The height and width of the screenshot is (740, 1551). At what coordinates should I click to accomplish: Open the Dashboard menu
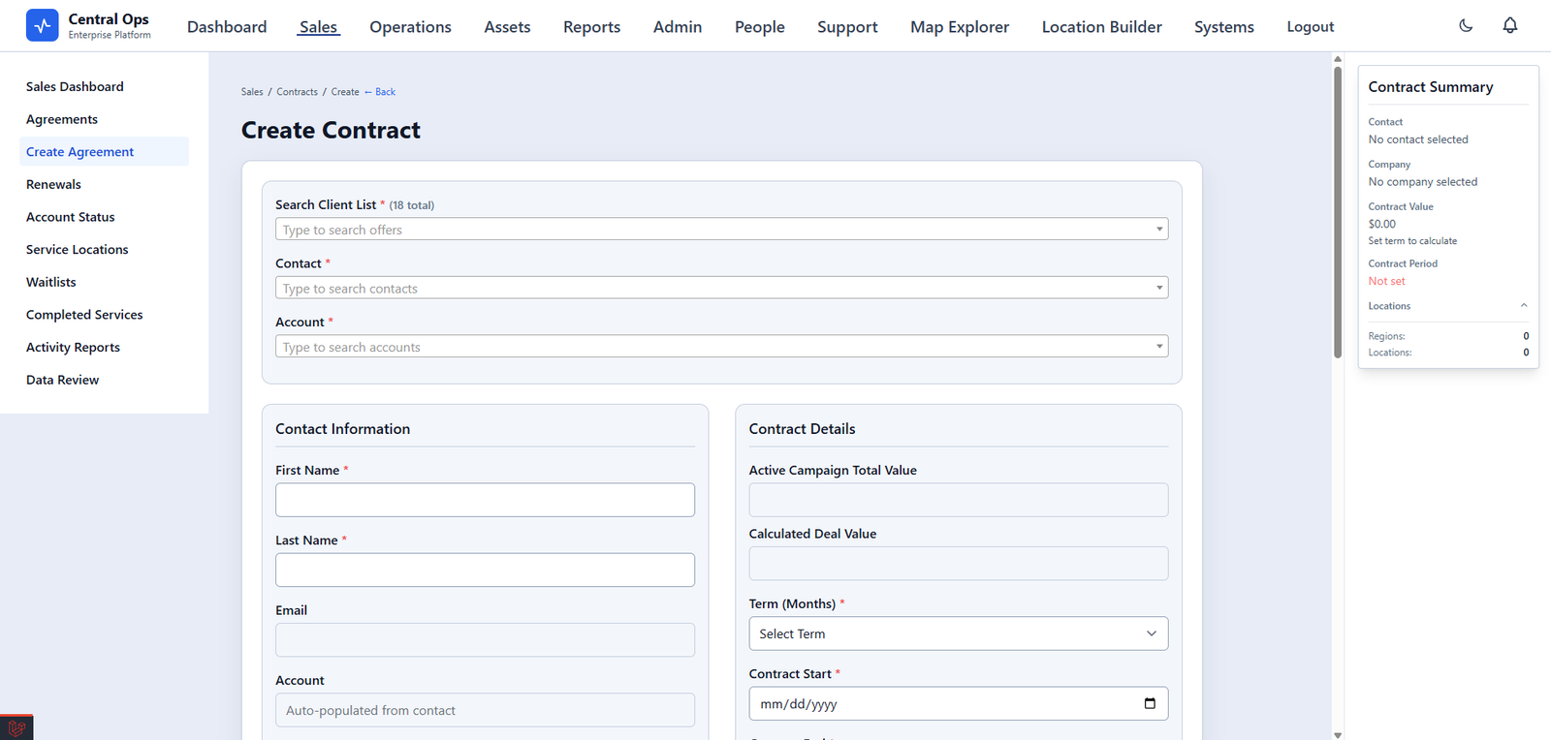click(227, 27)
